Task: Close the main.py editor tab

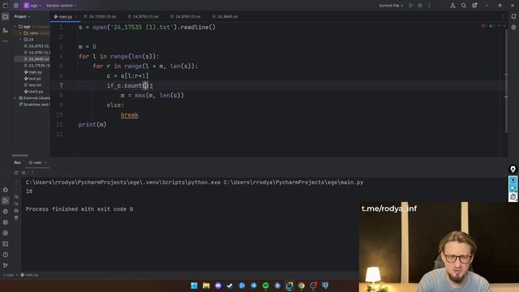Action: (x=75, y=16)
